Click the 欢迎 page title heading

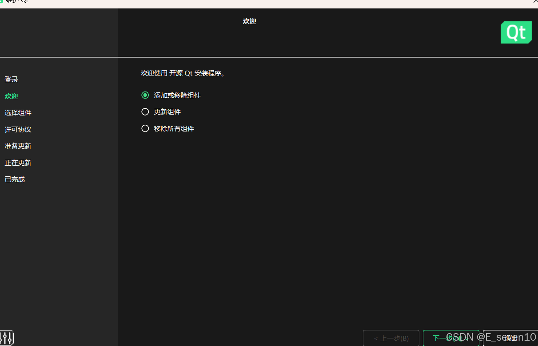point(249,21)
